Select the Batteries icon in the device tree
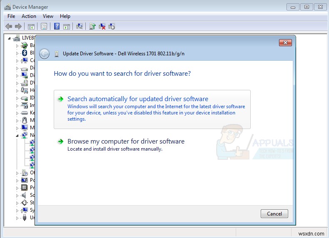Screen dimensions: 329x238 click(24, 45)
